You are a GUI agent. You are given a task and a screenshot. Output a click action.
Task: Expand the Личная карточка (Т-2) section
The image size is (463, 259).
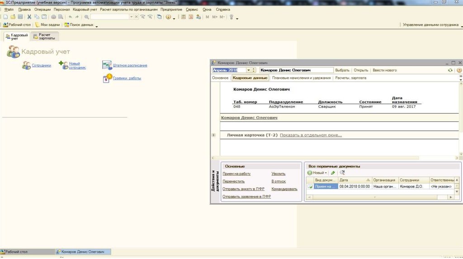(213, 135)
